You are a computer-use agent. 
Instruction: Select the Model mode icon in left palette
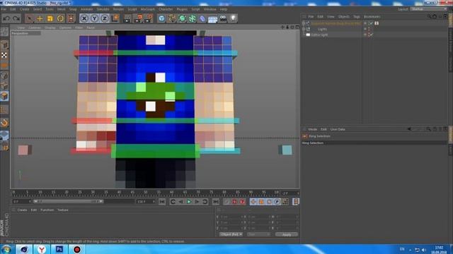point(4,45)
